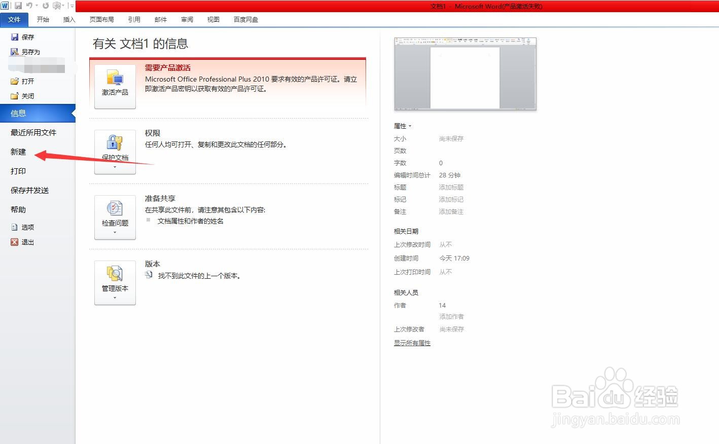719x444 pixels.
Task: Open the 检查问题 dropdown button
Action: [115, 217]
